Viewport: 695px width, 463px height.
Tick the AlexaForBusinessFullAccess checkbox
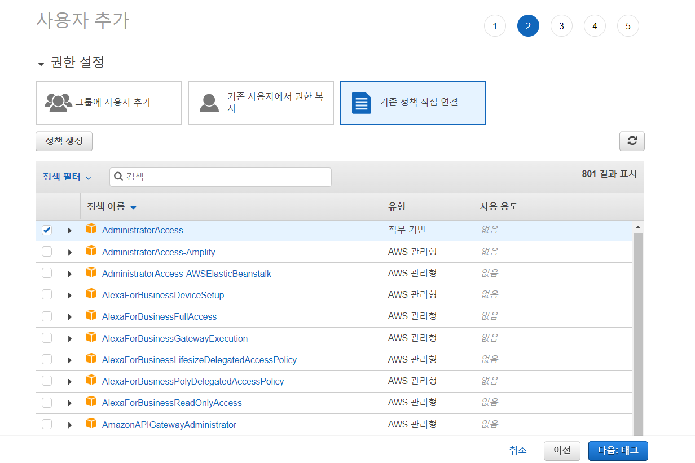(47, 316)
